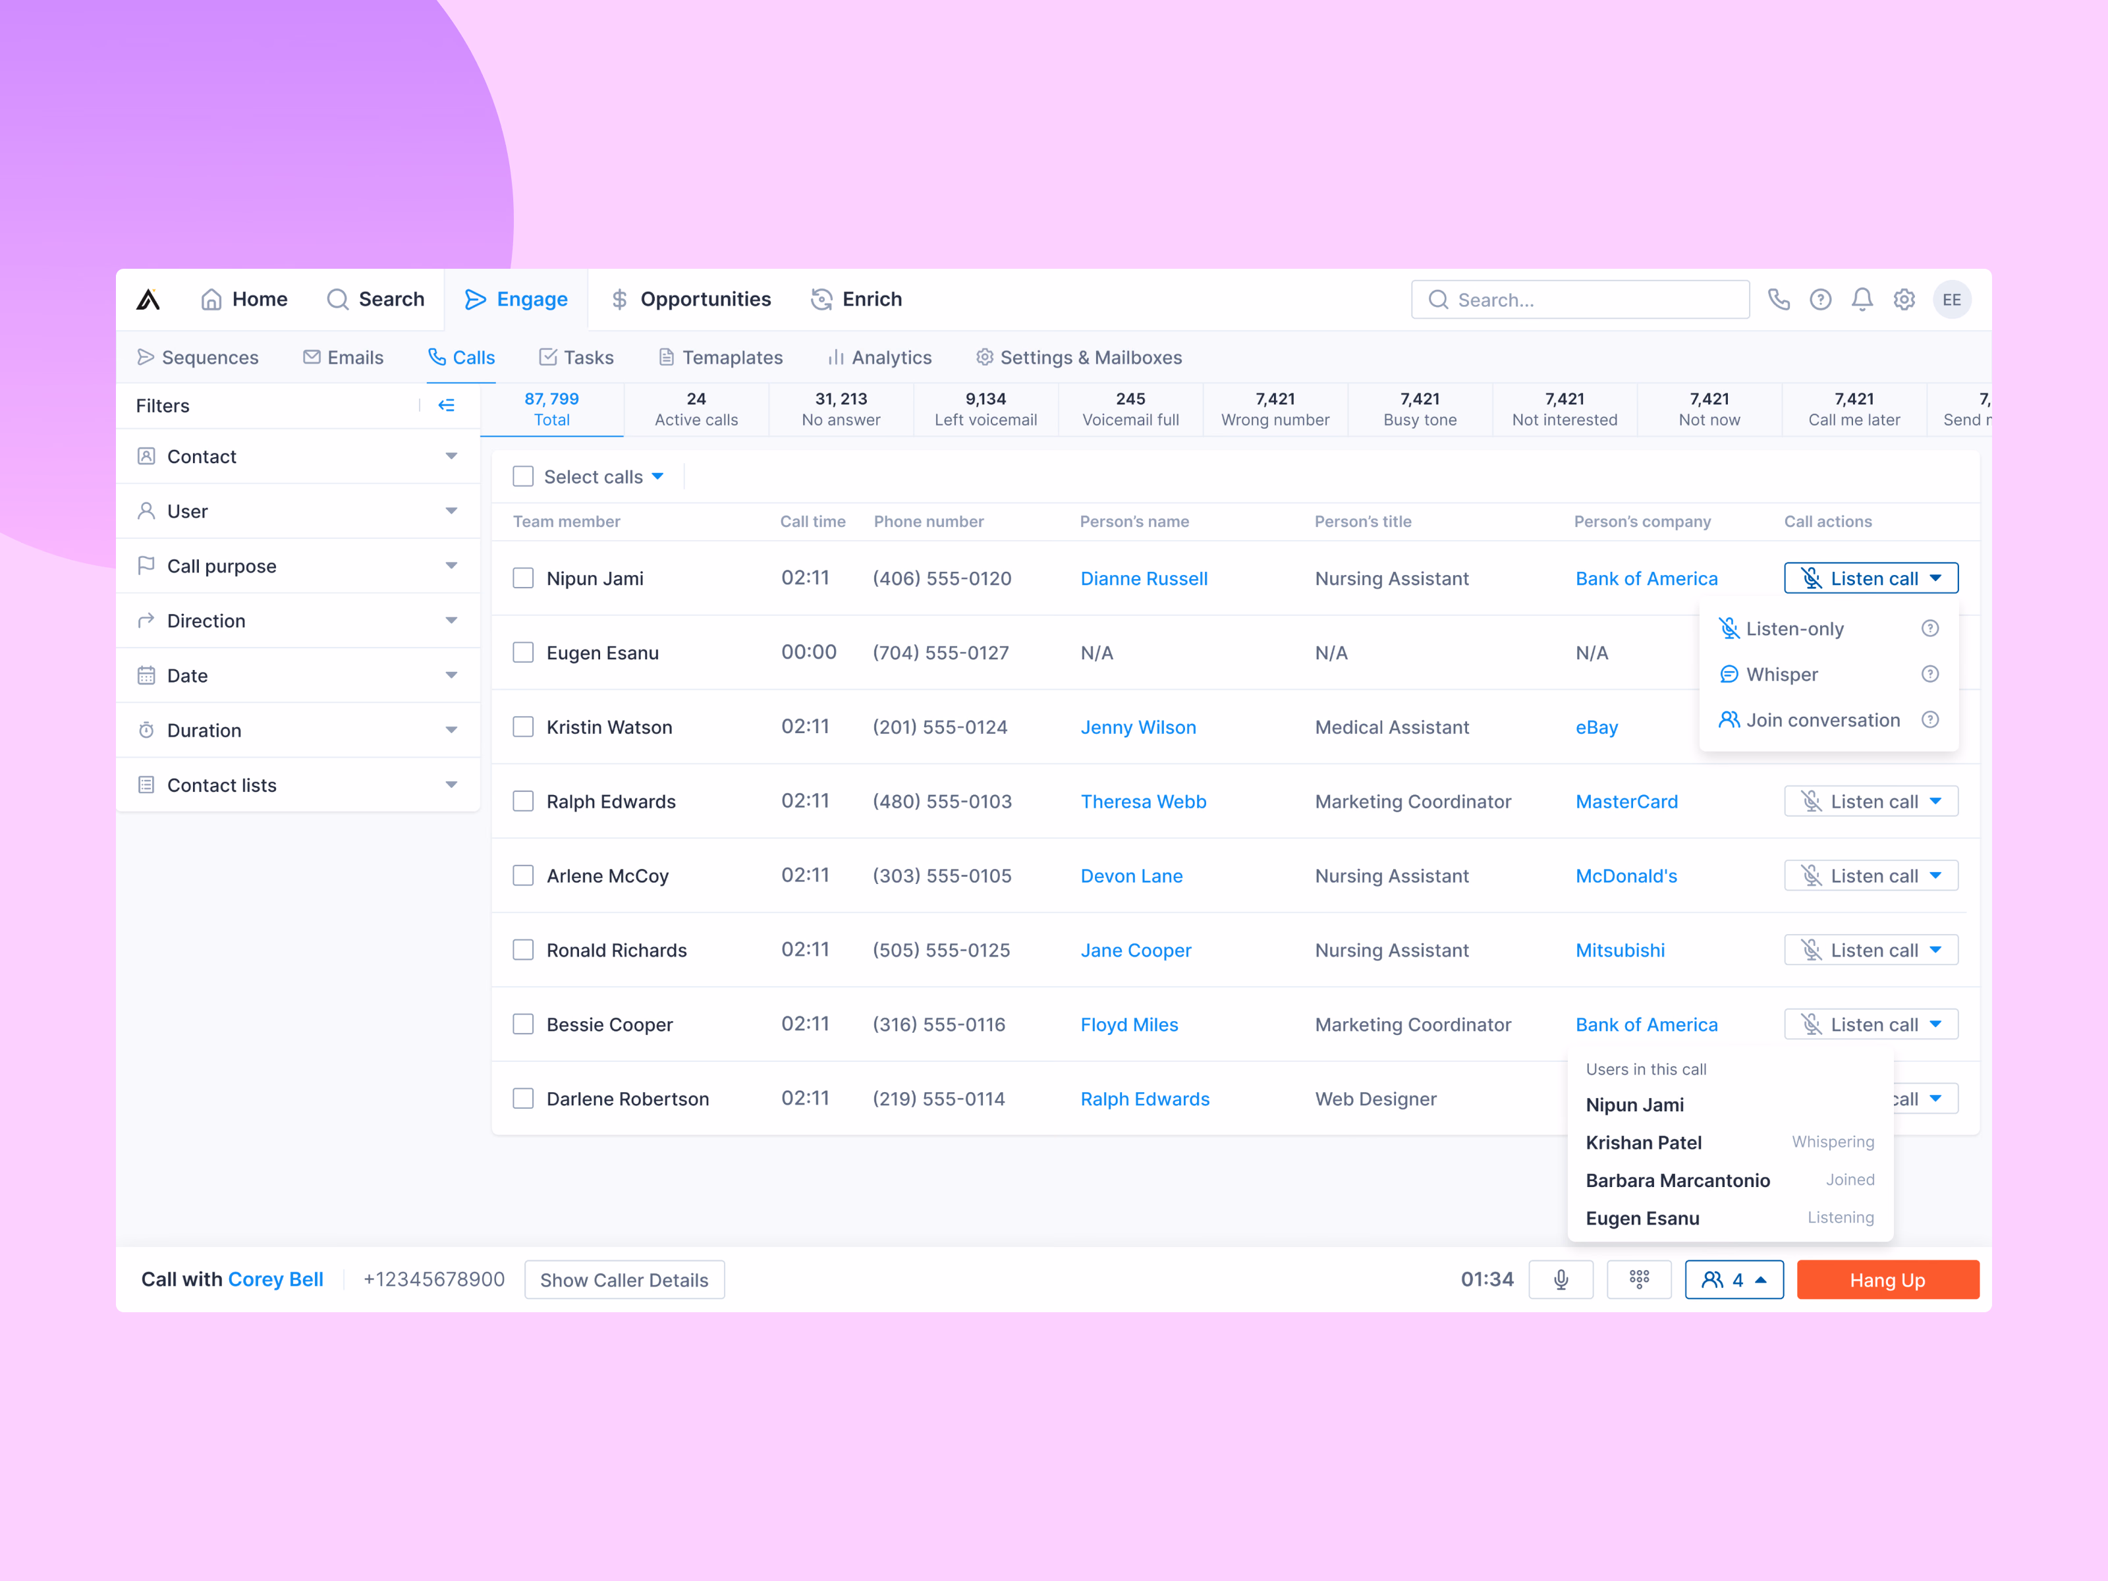Mute microphone in call bar
Screen dimensions: 2108x1581
click(x=1561, y=1279)
